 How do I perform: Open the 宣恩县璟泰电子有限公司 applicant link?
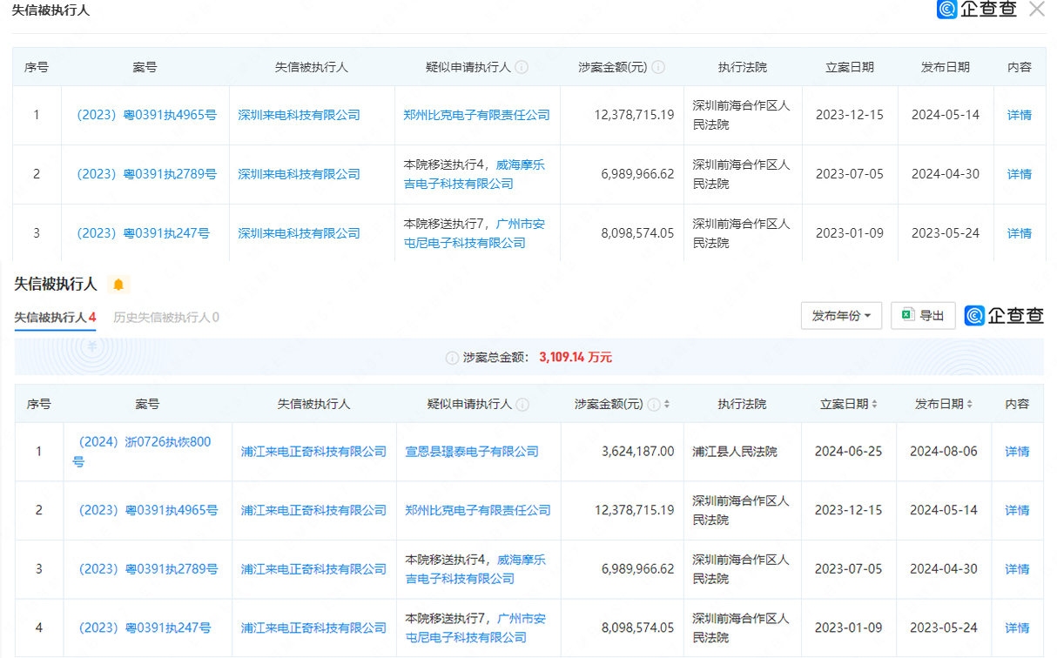[x=472, y=452]
